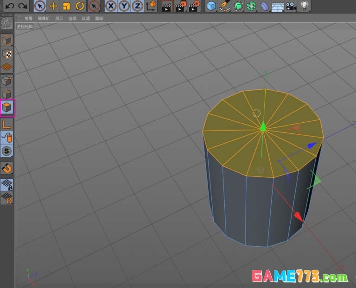Viewport: 356px width, 288px height.
Task: Select the Scale tool
Action: tap(66, 6)
